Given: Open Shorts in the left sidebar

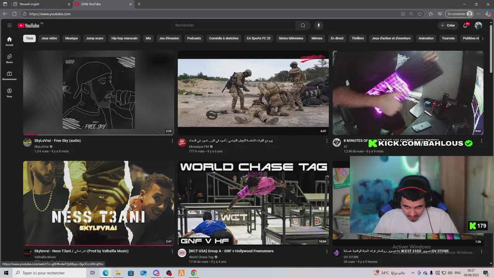Looking at the screenshot, I should (9, 58).
